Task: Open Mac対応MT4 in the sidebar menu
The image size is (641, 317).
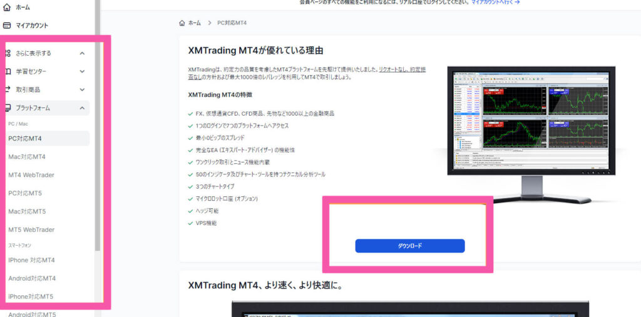Action: click(27, 156)
